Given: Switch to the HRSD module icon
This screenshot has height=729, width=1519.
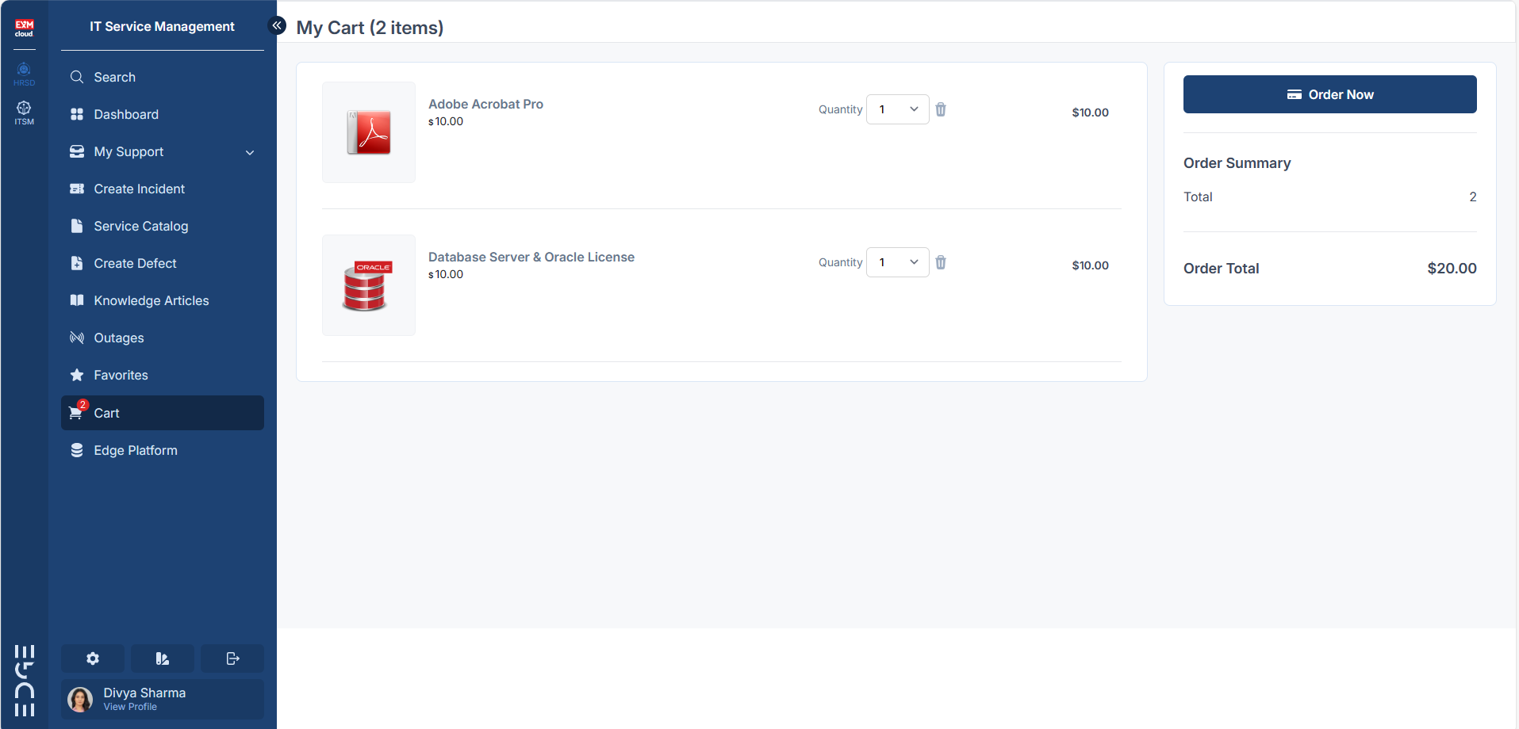Looking at the screenshot, I should (x=24, y=74).
